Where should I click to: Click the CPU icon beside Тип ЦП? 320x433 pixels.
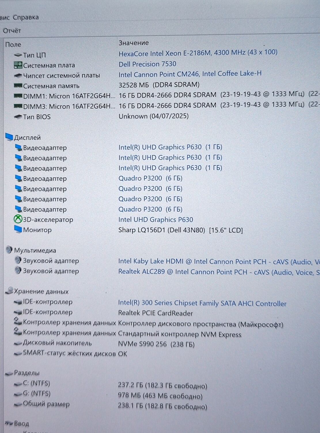18,55
